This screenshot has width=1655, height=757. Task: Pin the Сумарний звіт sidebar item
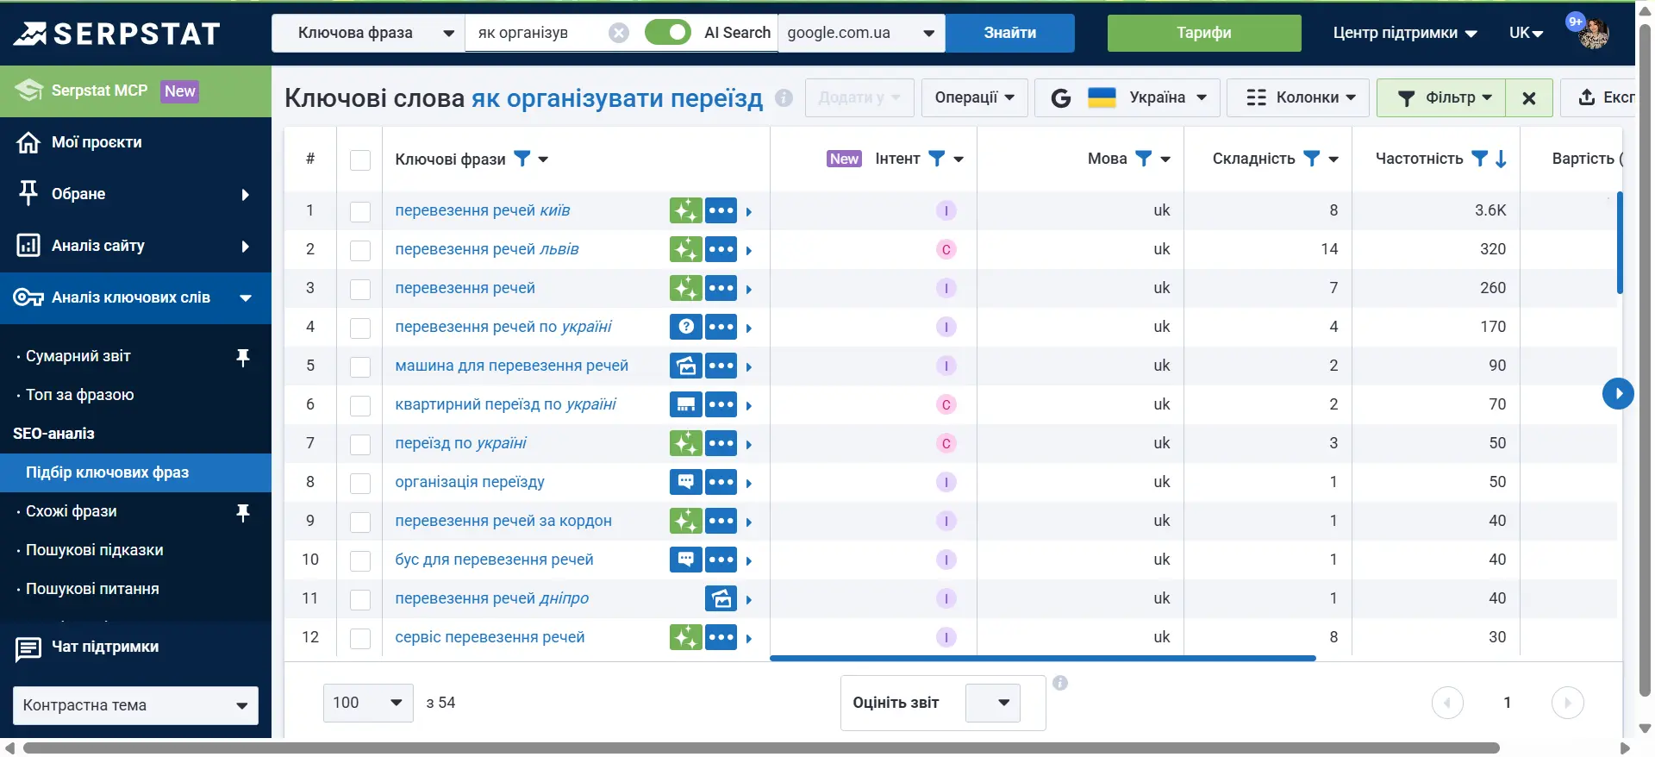point(243,357)
